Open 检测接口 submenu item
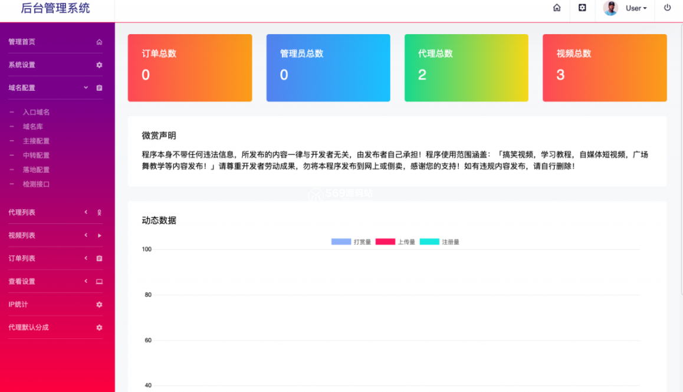The image size is (683, 392). click(36, 185)
